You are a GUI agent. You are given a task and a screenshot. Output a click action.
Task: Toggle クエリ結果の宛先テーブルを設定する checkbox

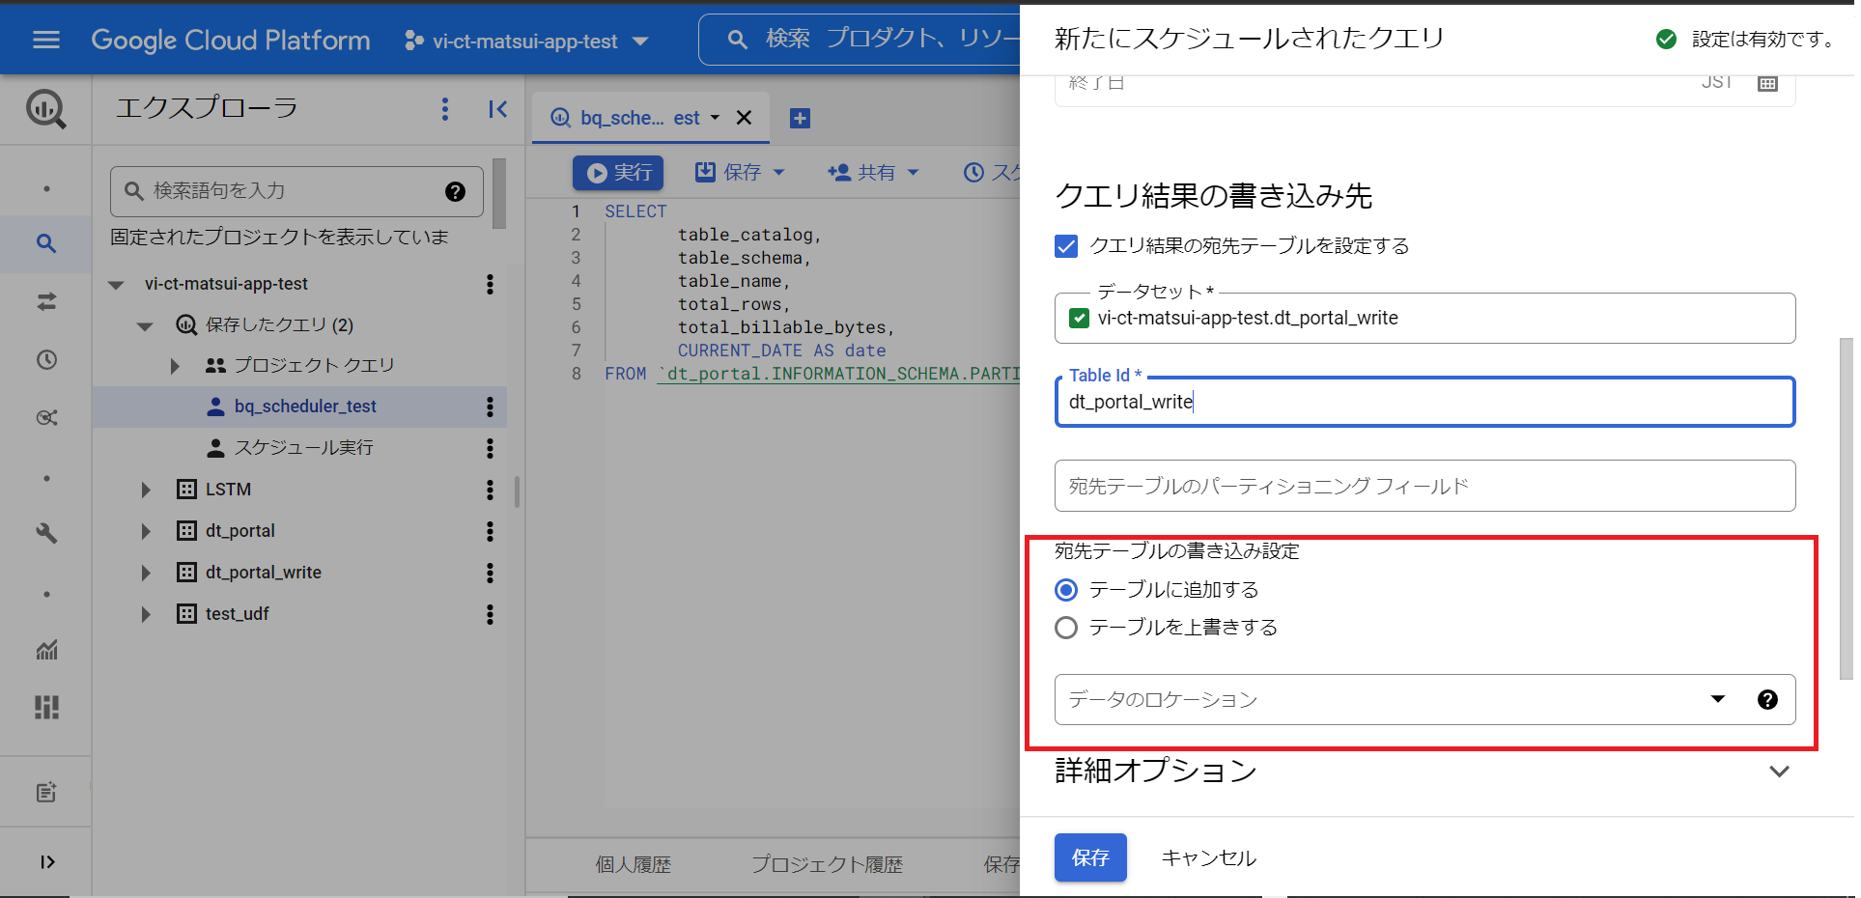tap(1066, 246)
